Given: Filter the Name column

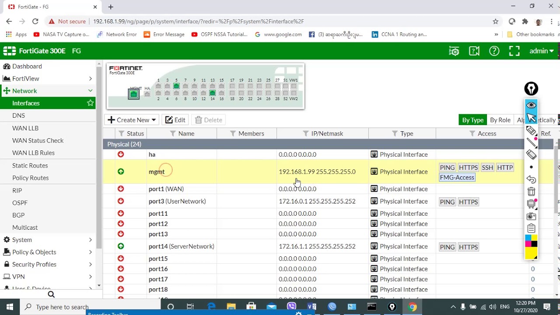Looking at the screenshot, I should [173, 133].
